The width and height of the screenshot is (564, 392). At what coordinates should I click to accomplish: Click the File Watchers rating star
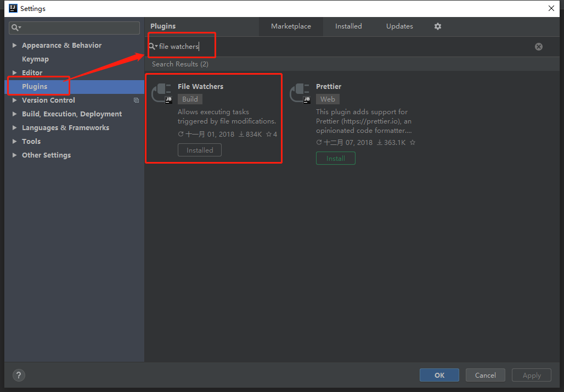click(268, 135)
